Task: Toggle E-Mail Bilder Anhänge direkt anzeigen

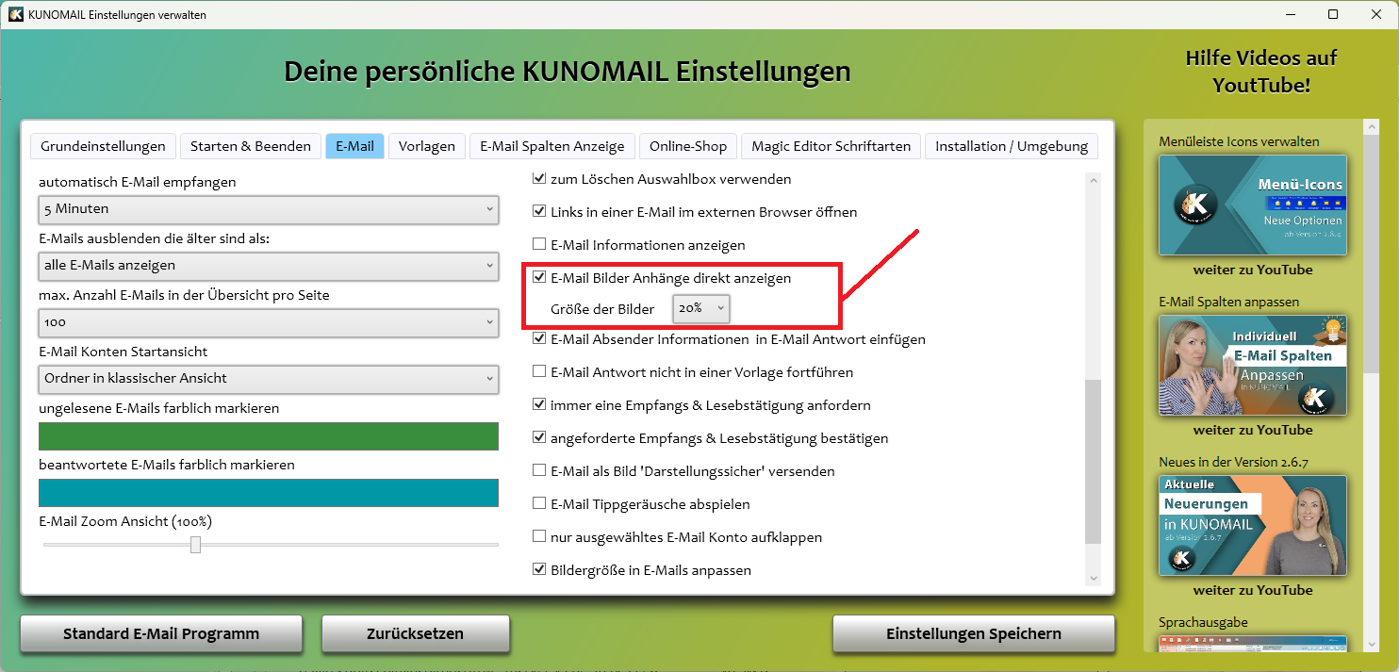Action: tap(539, 278)
